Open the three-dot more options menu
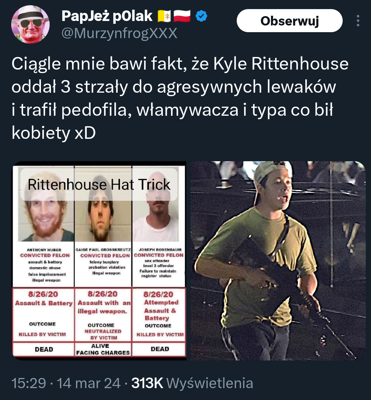 click(358, 21)
